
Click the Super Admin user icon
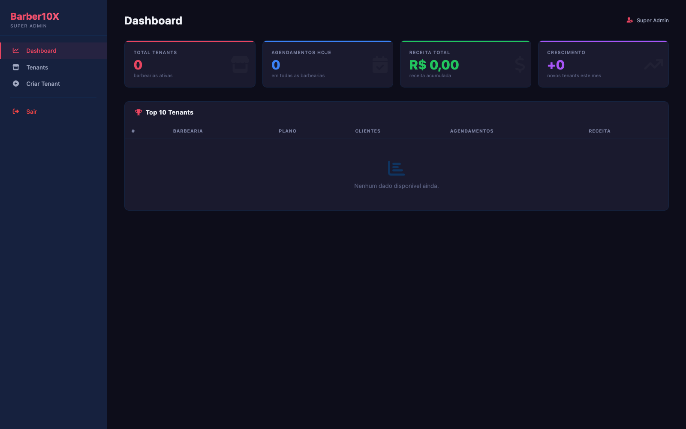pos(630,20)
